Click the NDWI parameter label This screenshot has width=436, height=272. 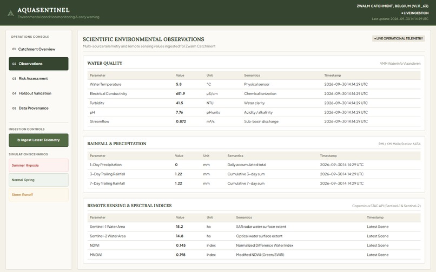coord(95,246)
